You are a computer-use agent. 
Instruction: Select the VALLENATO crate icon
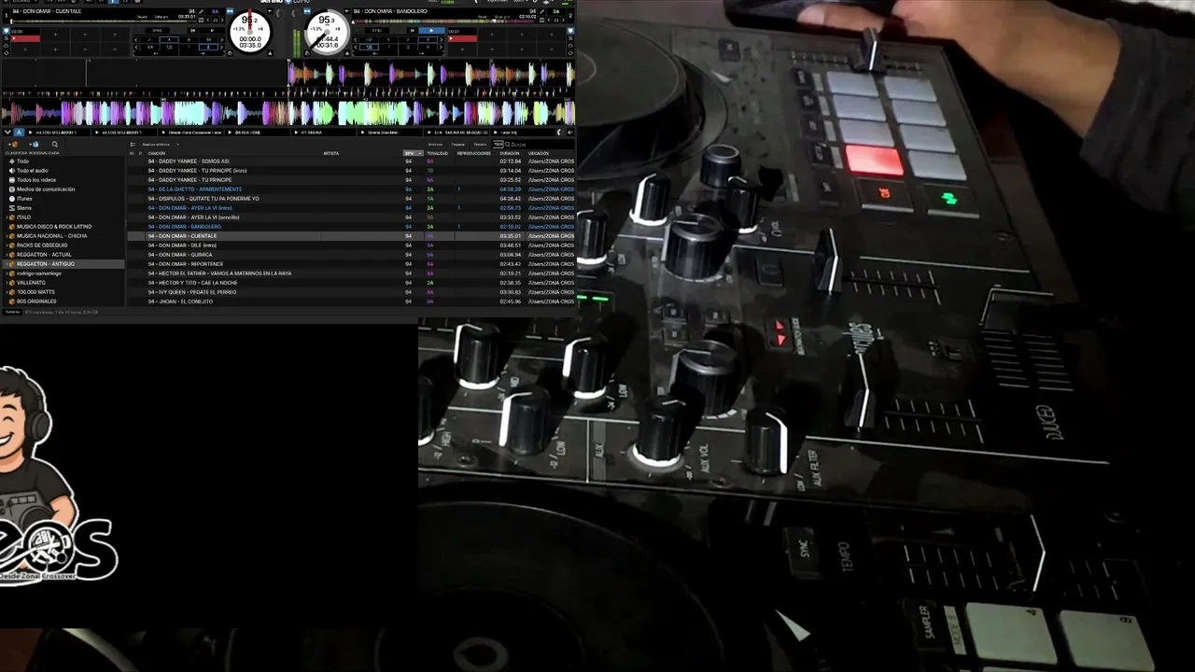(x=12, y=283)
